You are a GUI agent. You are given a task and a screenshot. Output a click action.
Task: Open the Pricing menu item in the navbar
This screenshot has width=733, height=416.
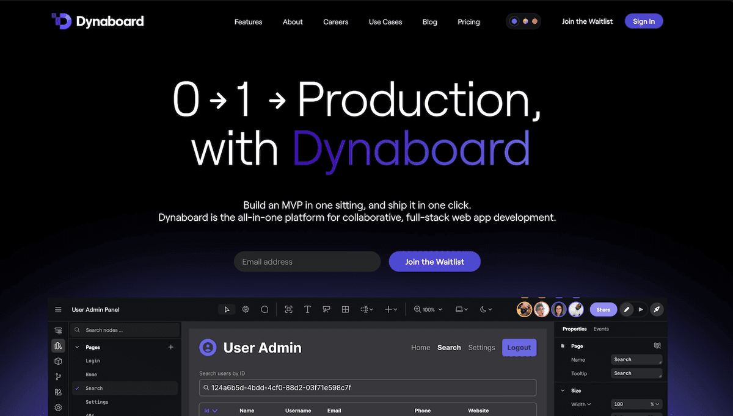coord(469,22)
